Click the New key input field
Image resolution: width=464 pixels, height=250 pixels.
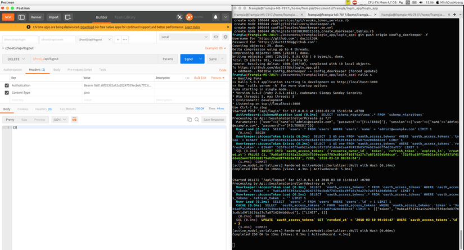point(46,100)
